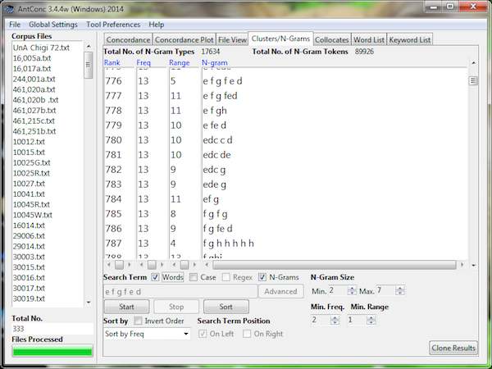Click the N-Gram Max size value field

pos(385,290)
